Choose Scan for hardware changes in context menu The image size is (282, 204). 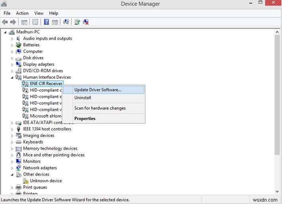104,108
